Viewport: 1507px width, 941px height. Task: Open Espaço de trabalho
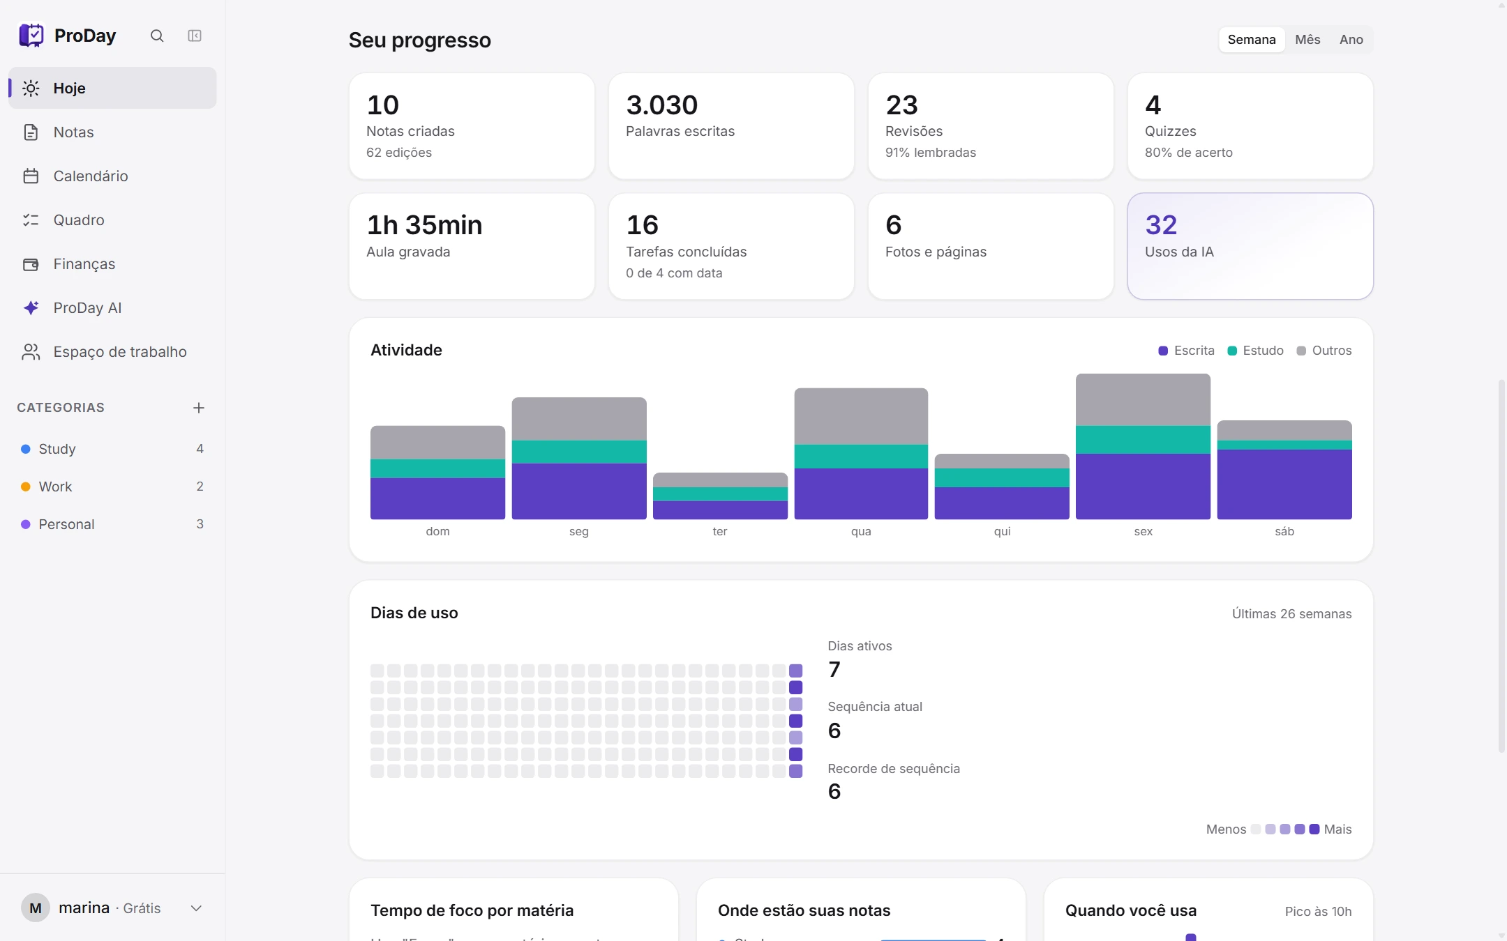click(112, 351)
